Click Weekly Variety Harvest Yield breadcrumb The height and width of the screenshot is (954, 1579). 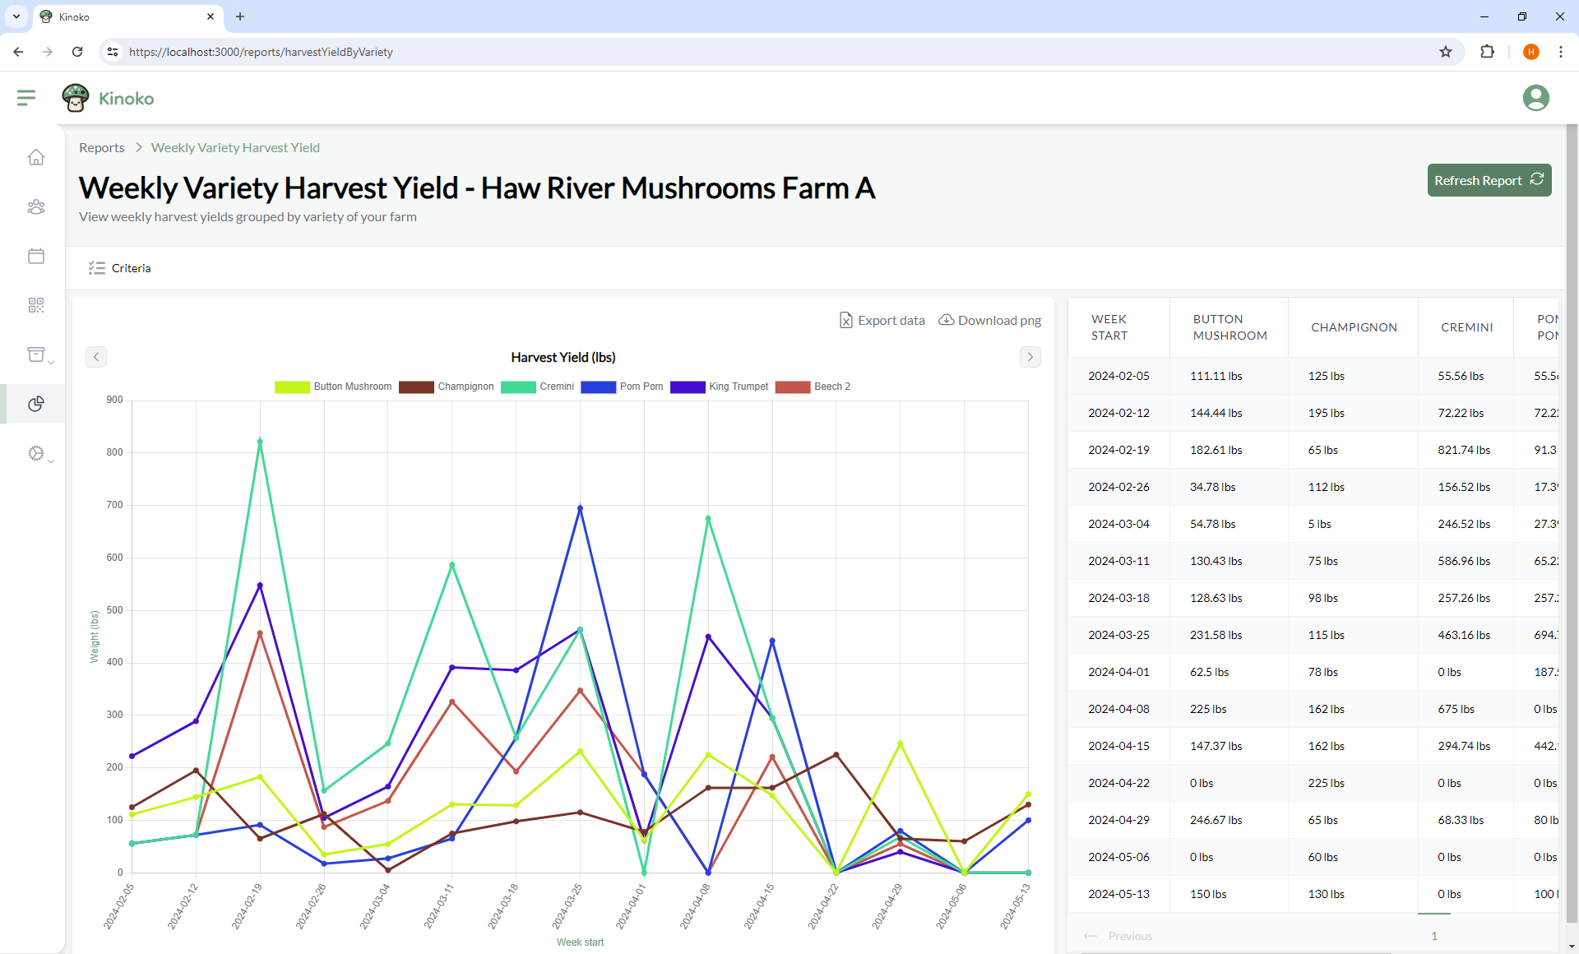235,148
